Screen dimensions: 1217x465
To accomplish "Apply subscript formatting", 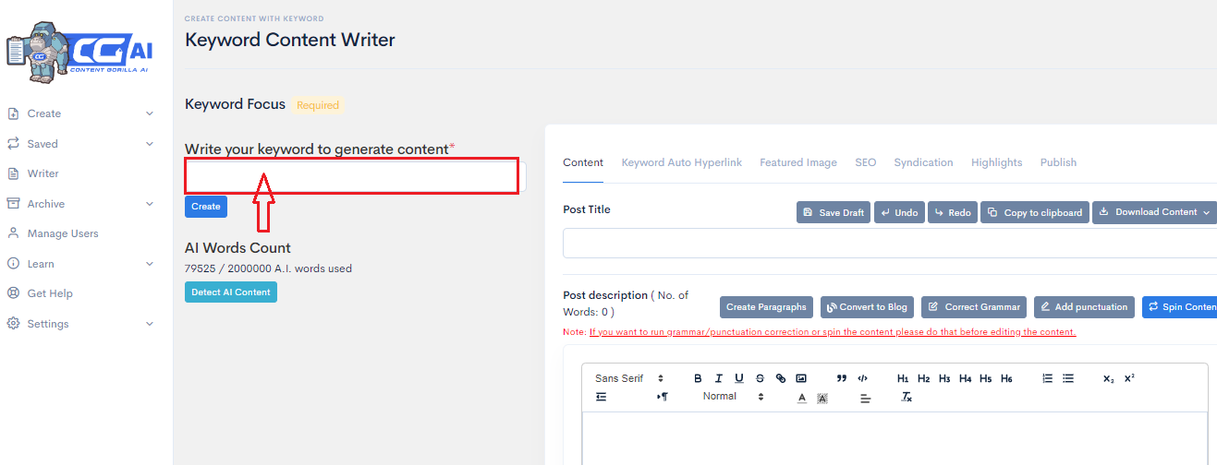I will (1109, 378).
